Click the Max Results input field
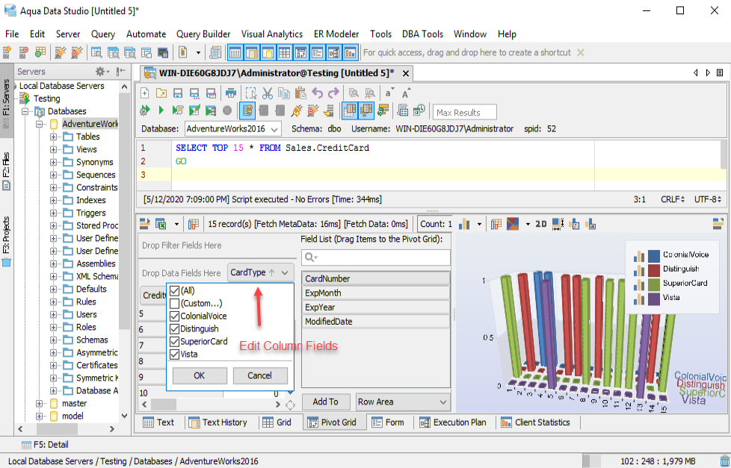 pyautogui.click(x=465, y=113)
